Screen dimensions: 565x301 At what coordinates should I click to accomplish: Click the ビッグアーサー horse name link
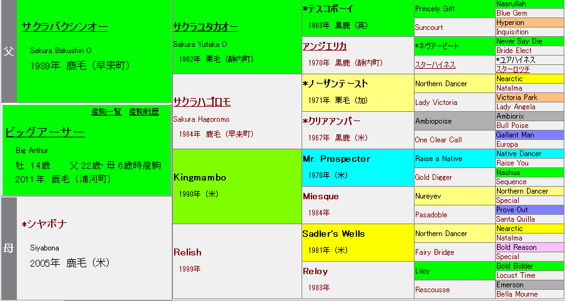point(44,132)
